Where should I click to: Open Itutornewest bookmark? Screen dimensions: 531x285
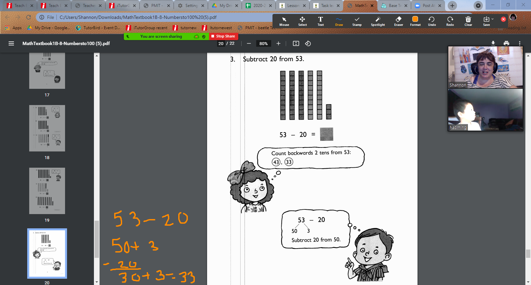coord(217,28)
